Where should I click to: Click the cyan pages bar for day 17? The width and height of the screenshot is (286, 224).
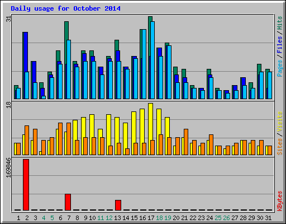tap(152, 60)
